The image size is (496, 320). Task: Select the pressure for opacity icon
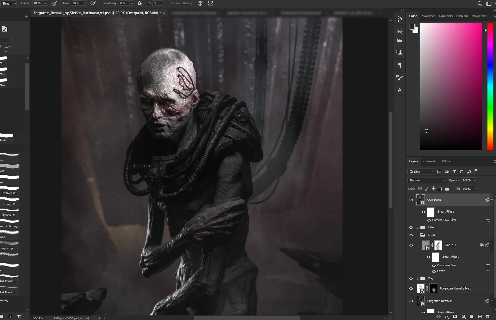coord(54,3)
